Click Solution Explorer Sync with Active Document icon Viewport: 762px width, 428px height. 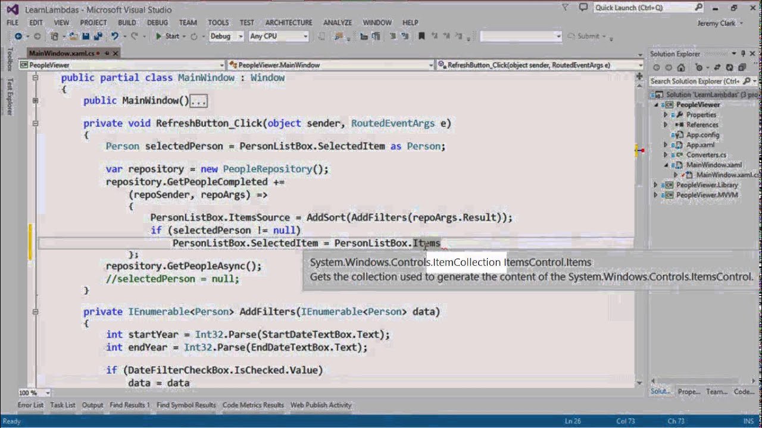click(x=717, y=68)
